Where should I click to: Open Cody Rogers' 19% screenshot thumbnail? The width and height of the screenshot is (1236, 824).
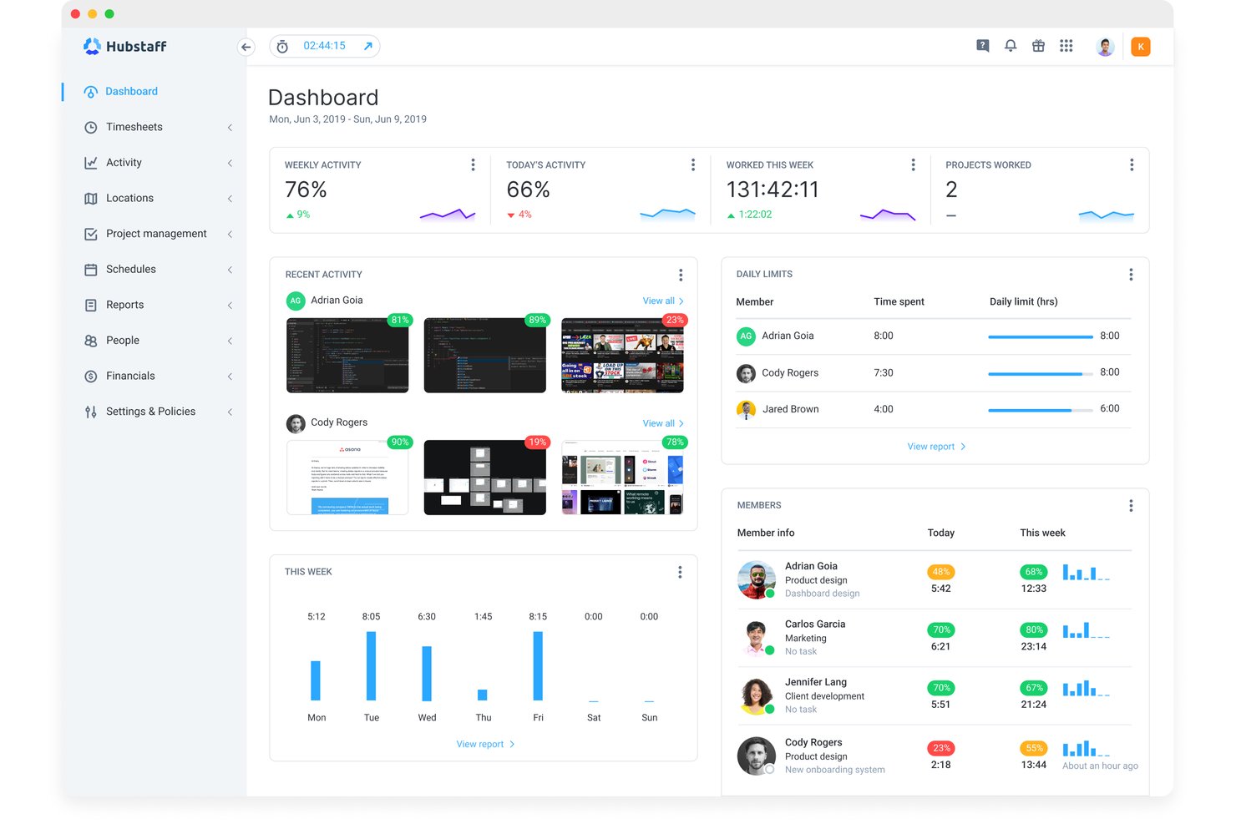485,478
